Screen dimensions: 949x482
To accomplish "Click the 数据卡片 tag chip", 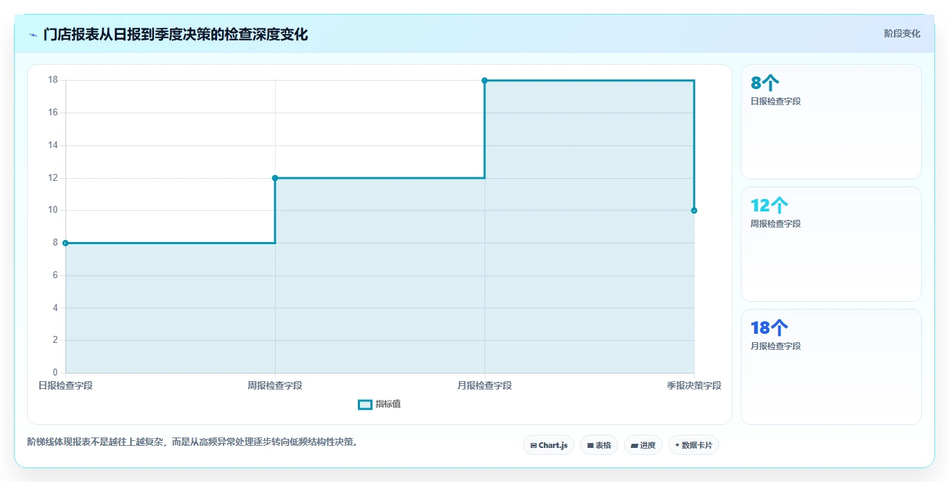I will [693, 445].
